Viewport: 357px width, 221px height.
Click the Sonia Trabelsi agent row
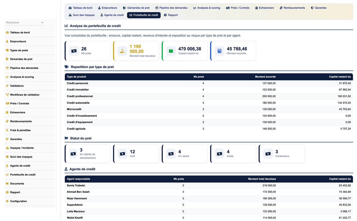tap(209, 185)
